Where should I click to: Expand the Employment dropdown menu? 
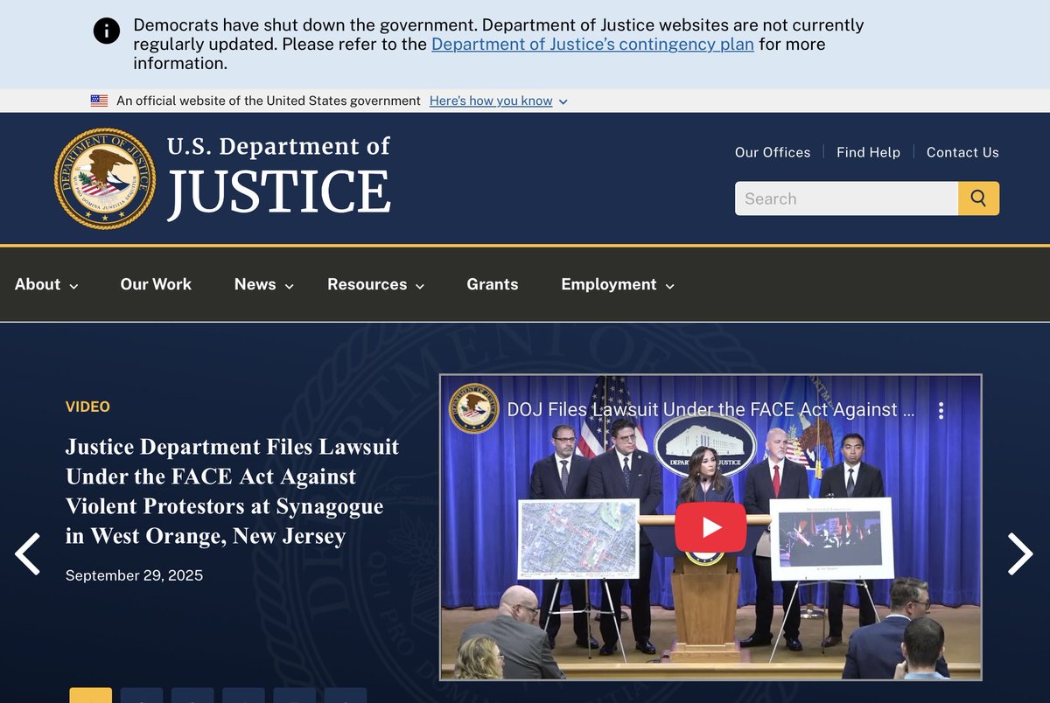[x=618, y=284]
